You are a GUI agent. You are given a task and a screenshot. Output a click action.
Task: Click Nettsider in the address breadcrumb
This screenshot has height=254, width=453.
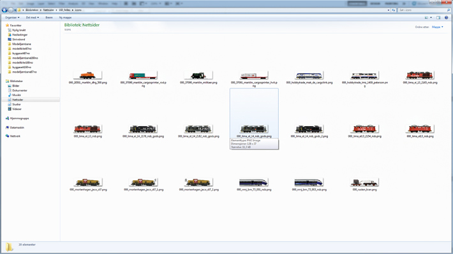[x=48, y=10]
